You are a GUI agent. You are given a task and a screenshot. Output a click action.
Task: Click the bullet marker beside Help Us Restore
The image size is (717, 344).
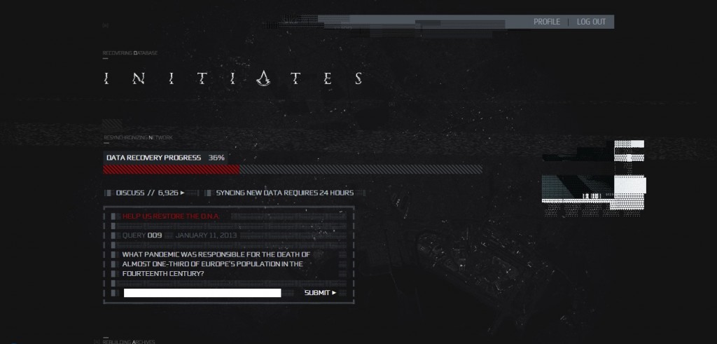[113, 216]
